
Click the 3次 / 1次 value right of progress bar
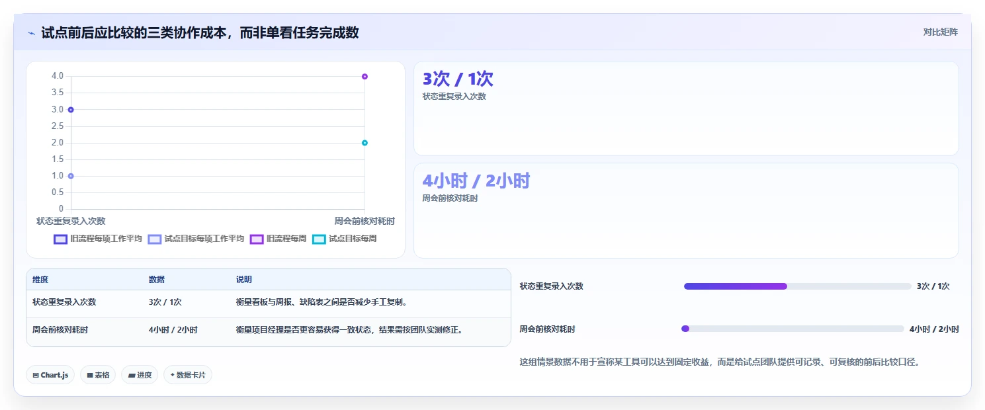933,286
